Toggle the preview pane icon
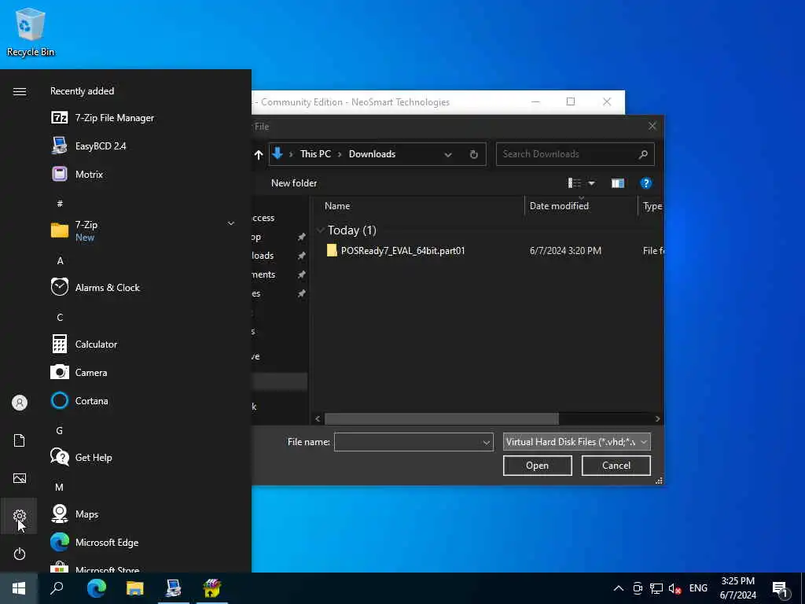This screenshot has height=604, width=805. [x=618, y=183]
